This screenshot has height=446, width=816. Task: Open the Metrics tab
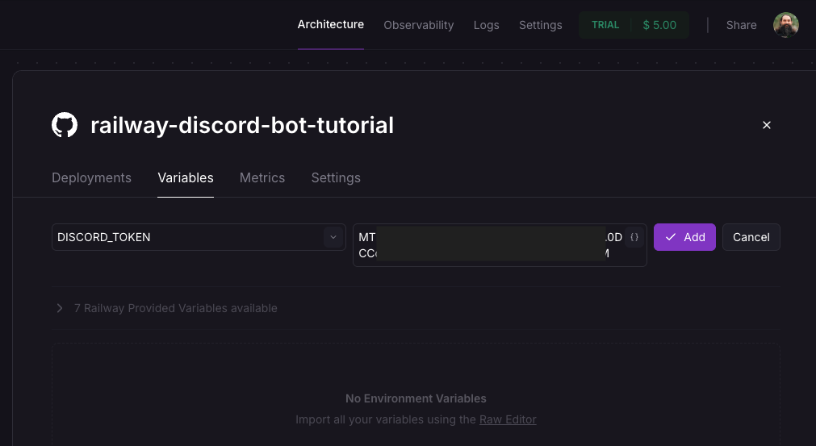[x=262, y=177]
